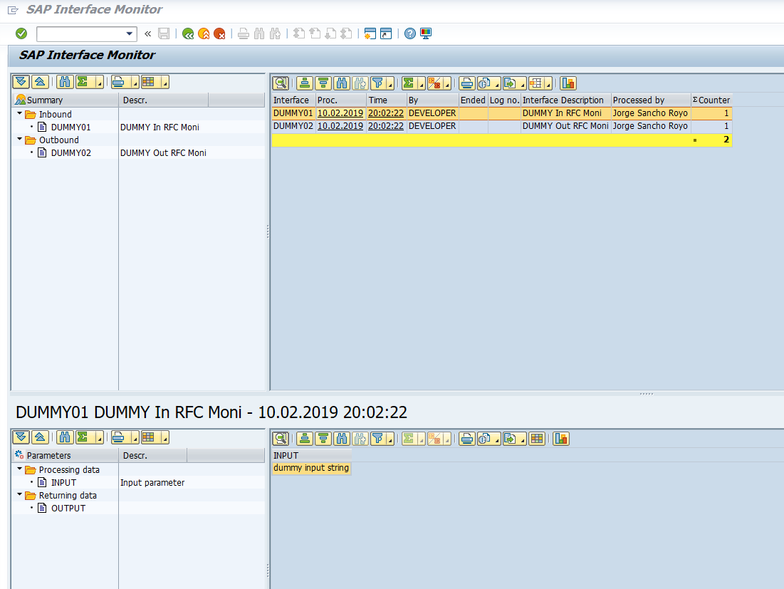This screenshot has width=784, height=589.
Task: Click Display Graphic chart in lower grid toolbar
Action: tap(561, 439)
